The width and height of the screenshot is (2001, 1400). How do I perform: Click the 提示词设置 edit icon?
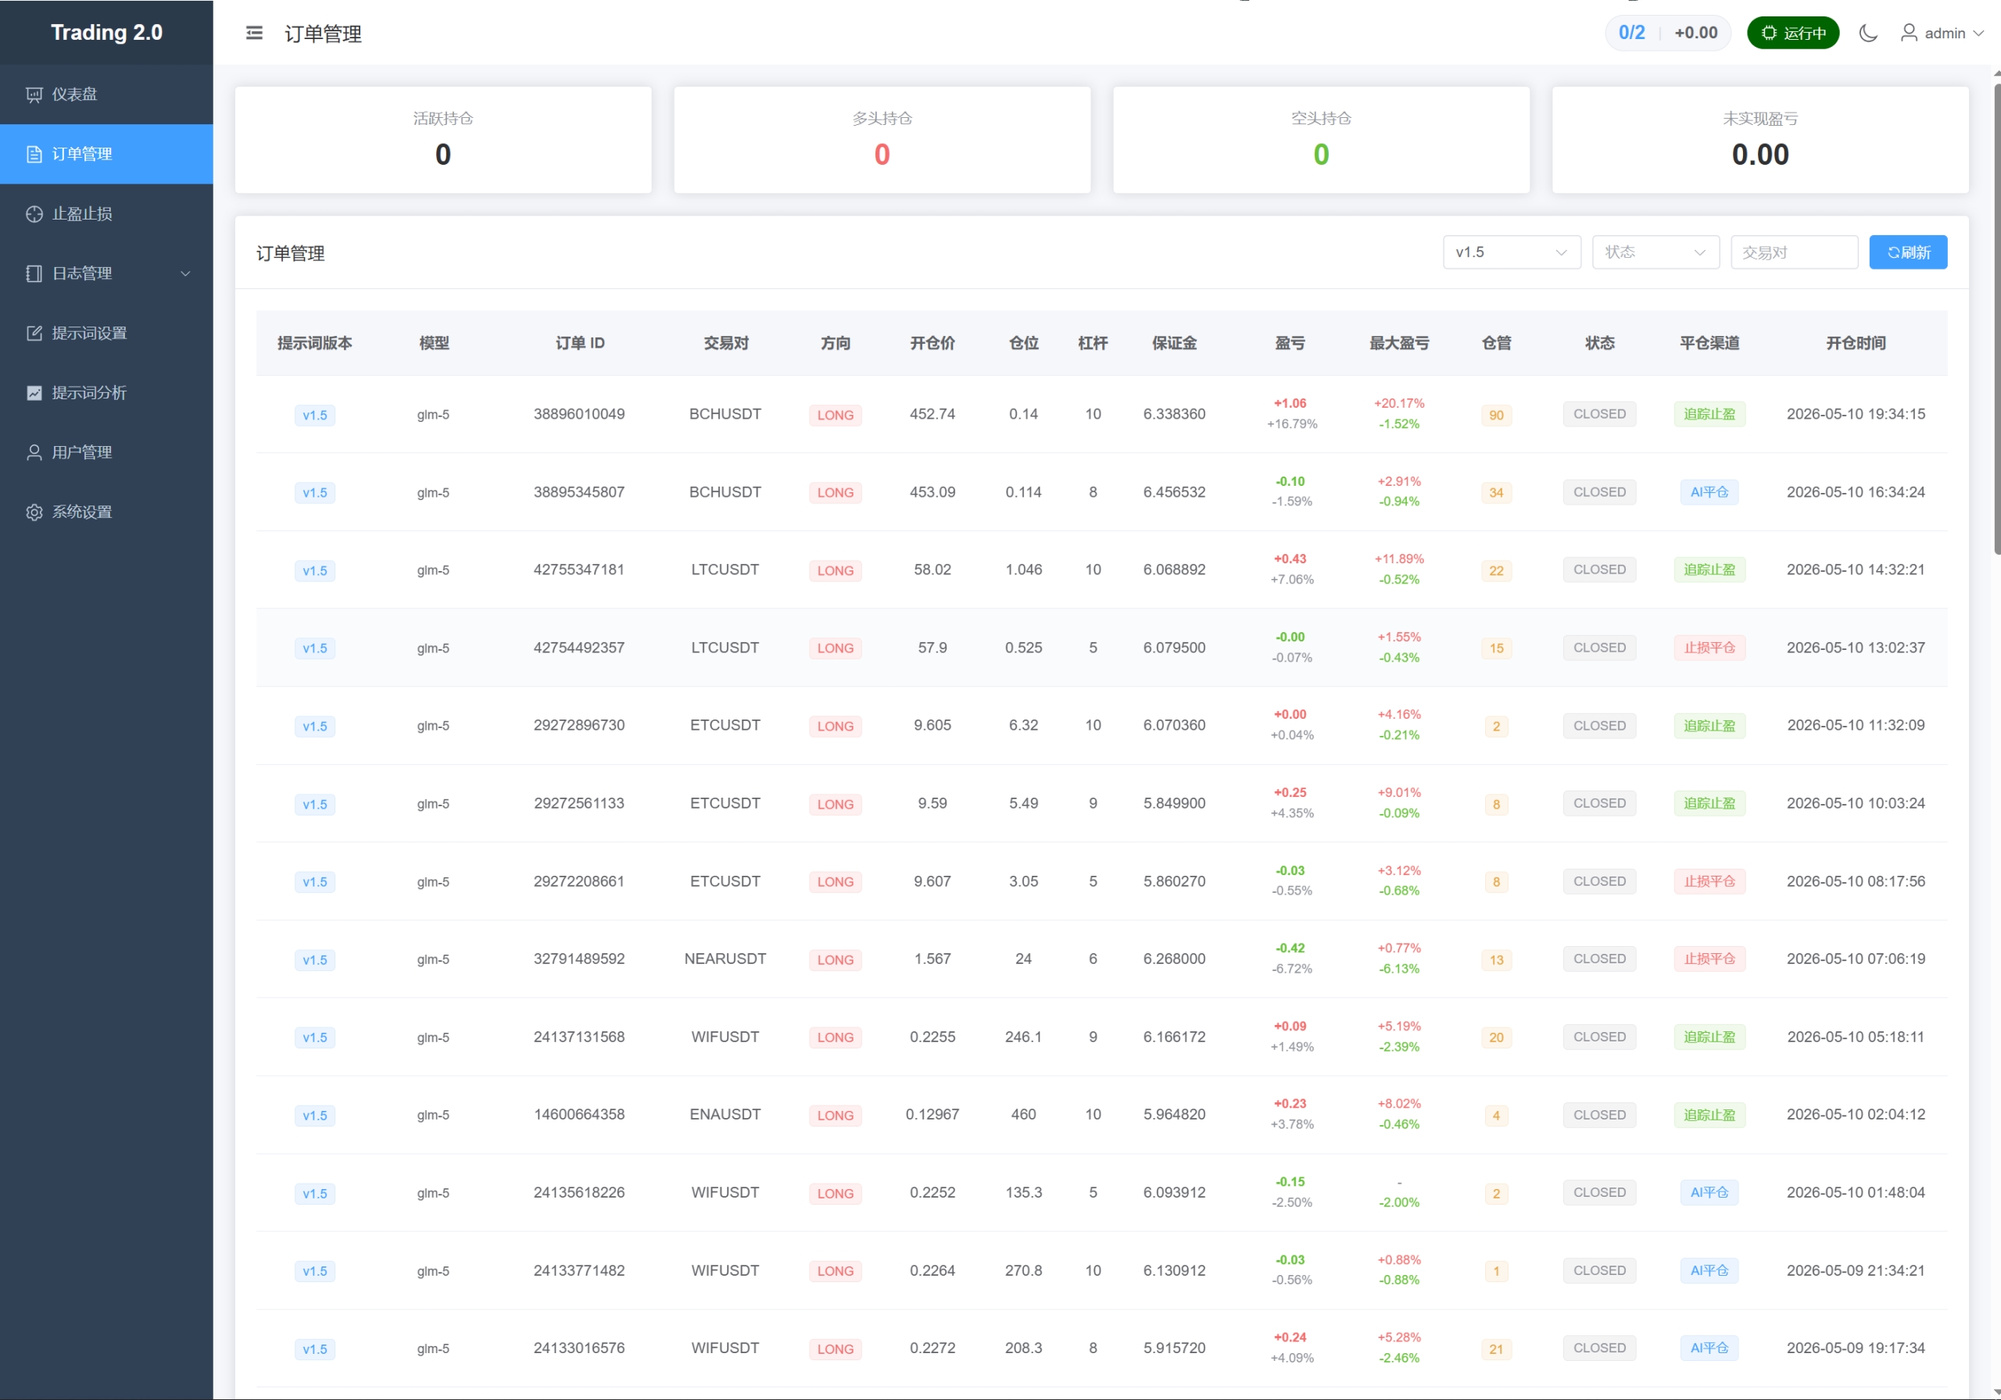(34, 333)
